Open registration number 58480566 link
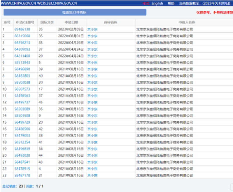This screenshot has height=192, width=233. click(x=22, y=129)
